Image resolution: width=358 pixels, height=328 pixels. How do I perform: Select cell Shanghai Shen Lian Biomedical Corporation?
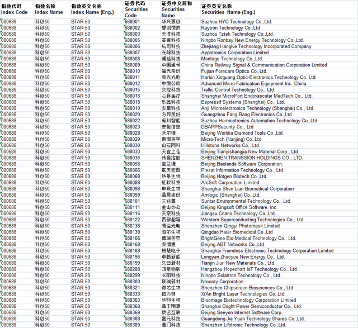[x=279, y=189]
